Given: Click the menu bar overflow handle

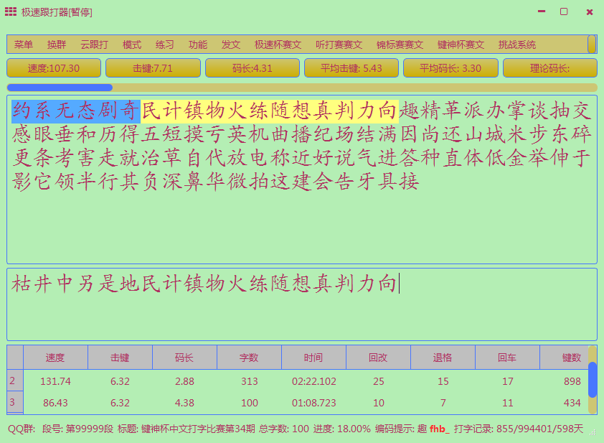Looking at the screenshot, I should (x=592, y=45).
